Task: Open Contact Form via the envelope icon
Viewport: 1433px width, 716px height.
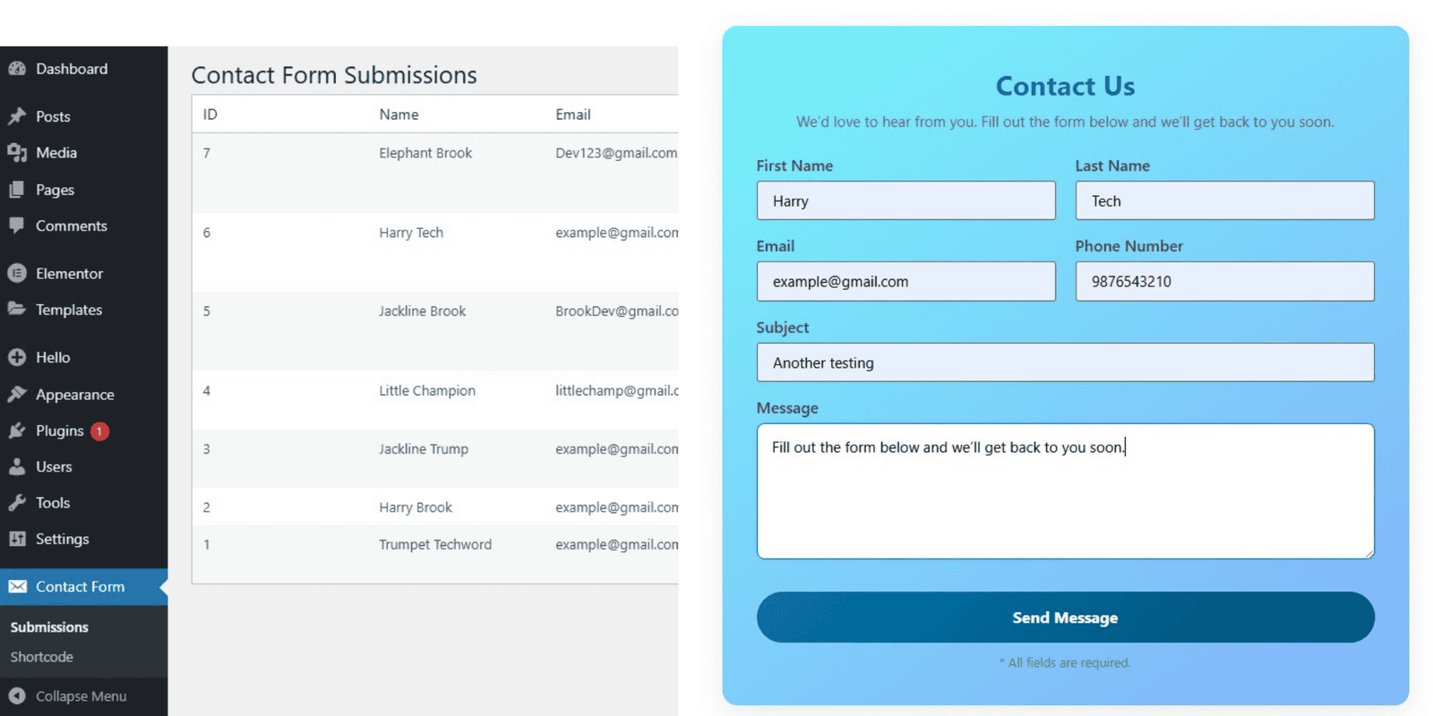Action: click(18, 586)
